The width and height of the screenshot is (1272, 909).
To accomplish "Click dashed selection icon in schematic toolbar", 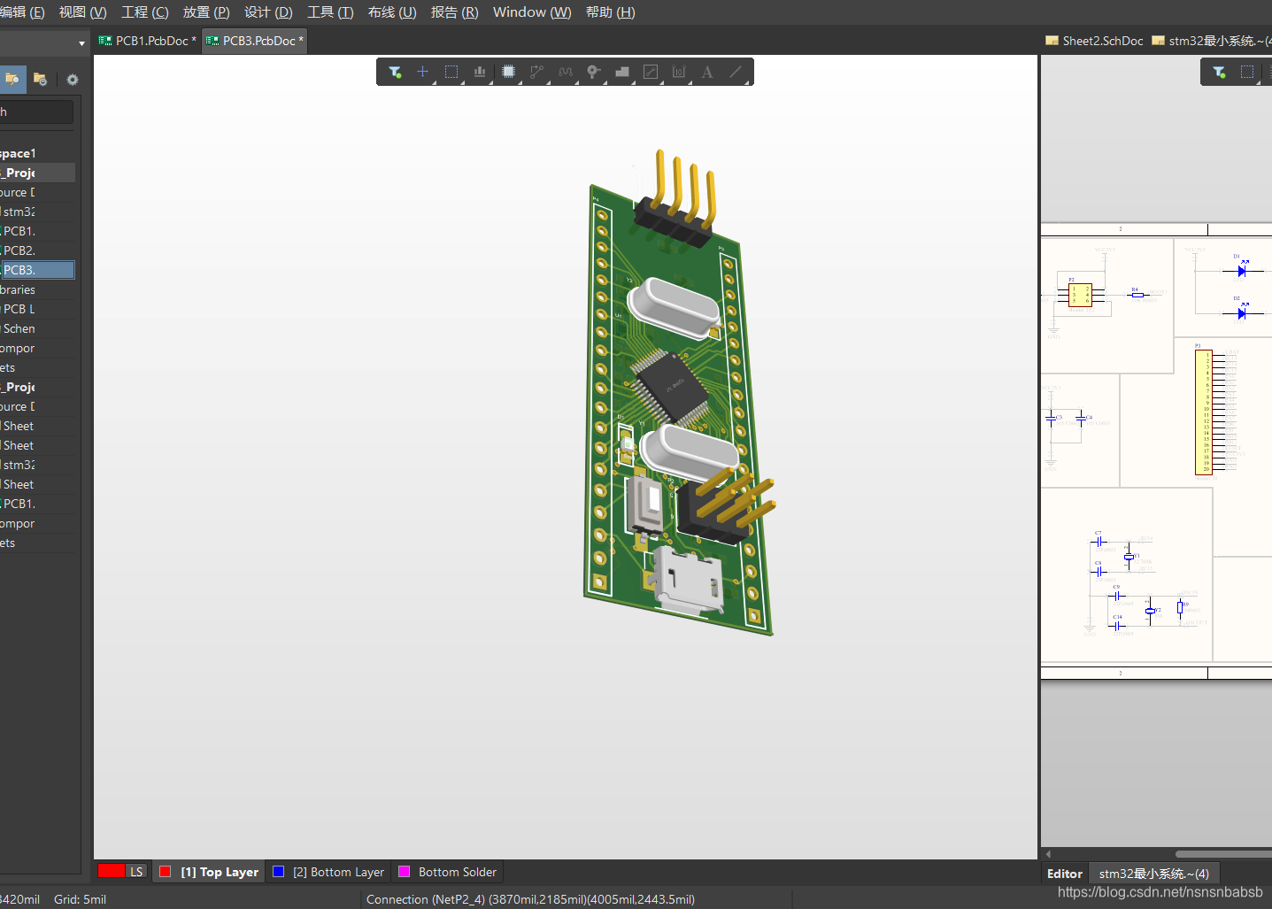I will [1247, 72].
